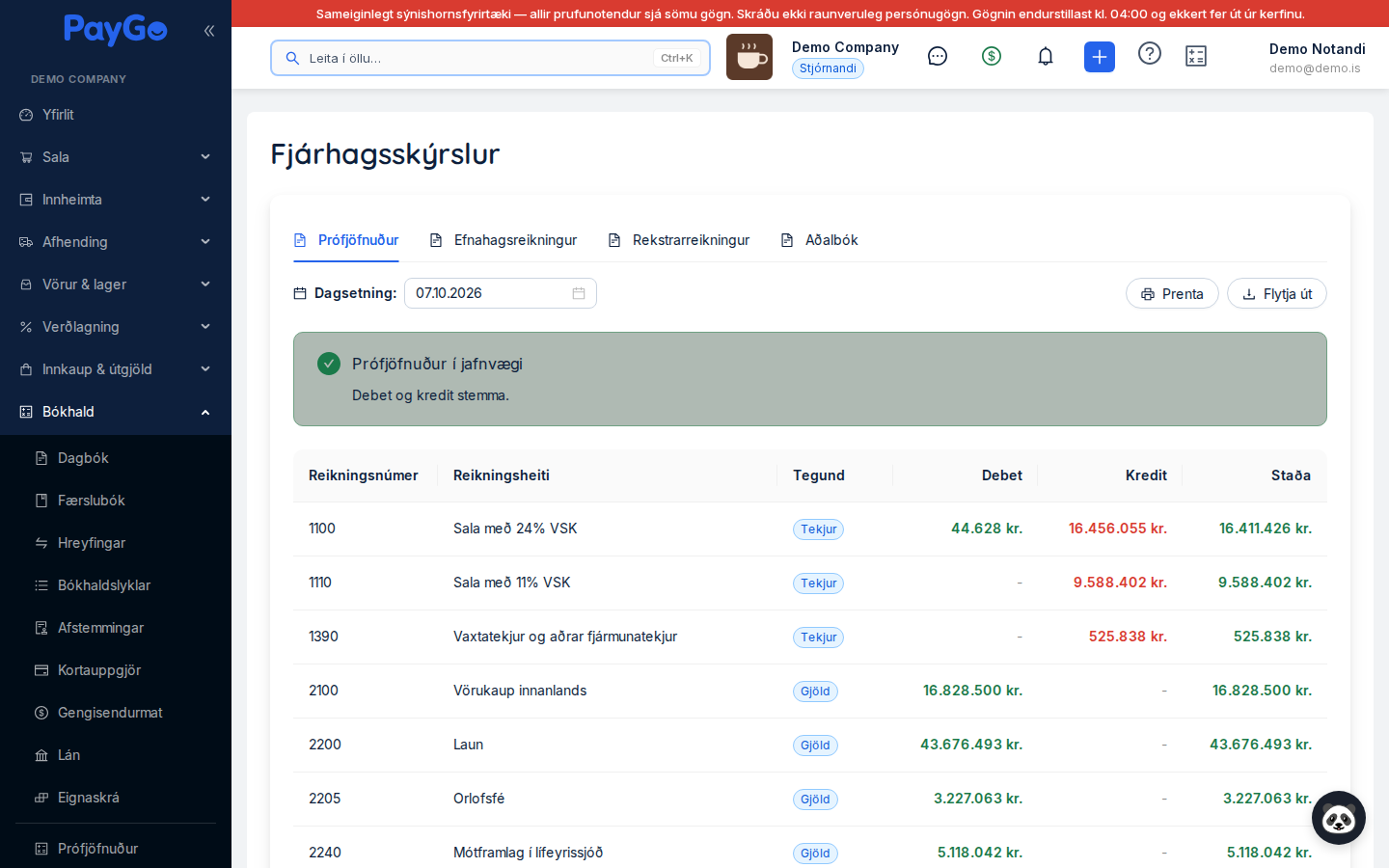This screenshot has height=868, width=1389.
Task: Open the help question mark icon
Action: click(1150, 53)
